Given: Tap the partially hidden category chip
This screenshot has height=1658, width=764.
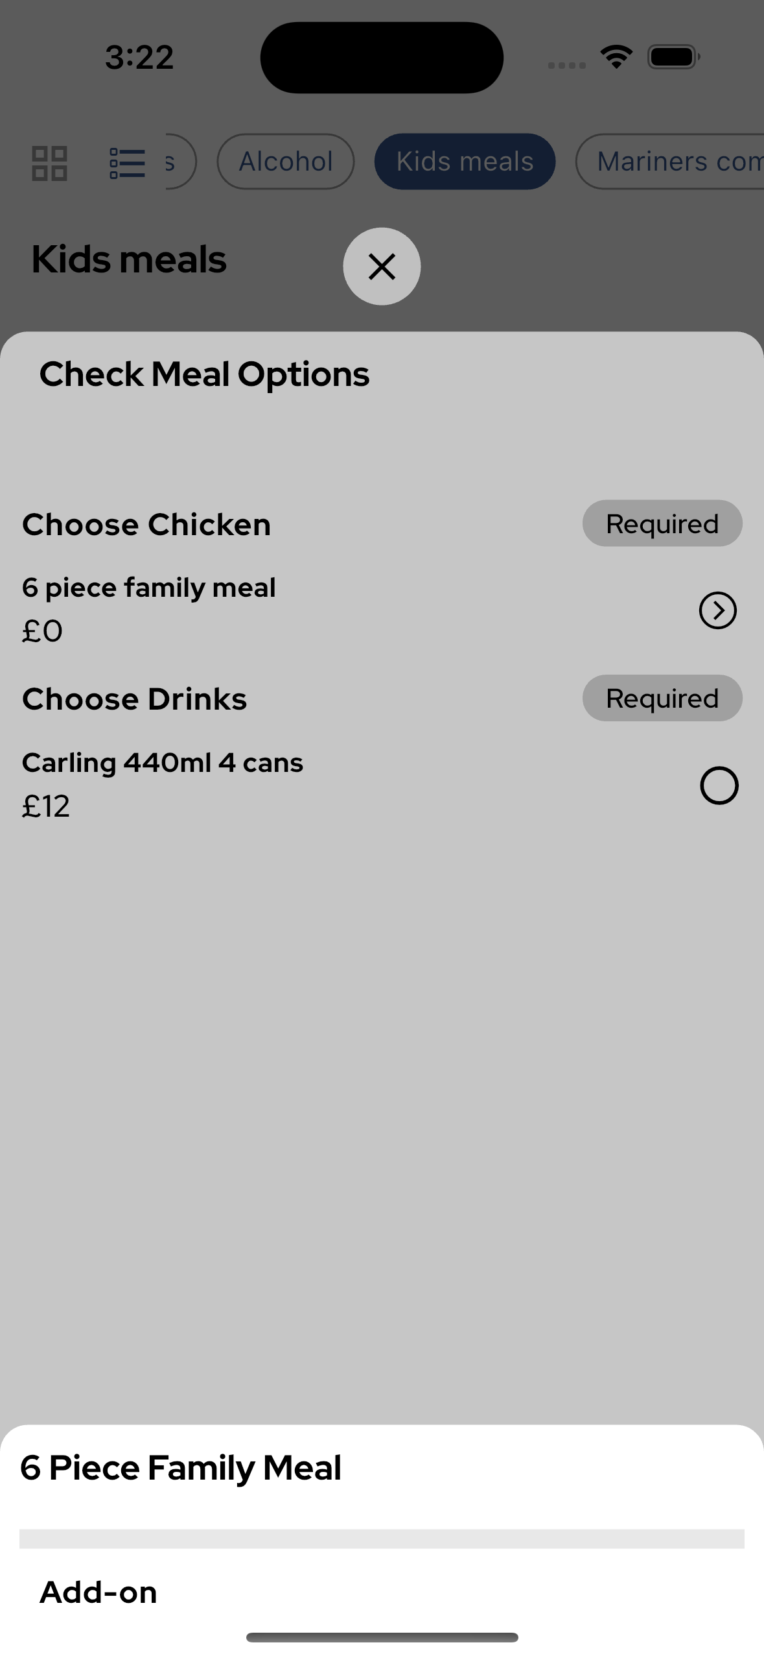Looking at the screenshot, I should pyautogui.click(x=178, y=162).
